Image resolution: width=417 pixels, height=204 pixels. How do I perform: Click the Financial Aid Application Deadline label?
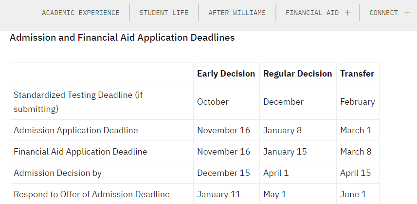pyautogui.click(x=80, y=152)
